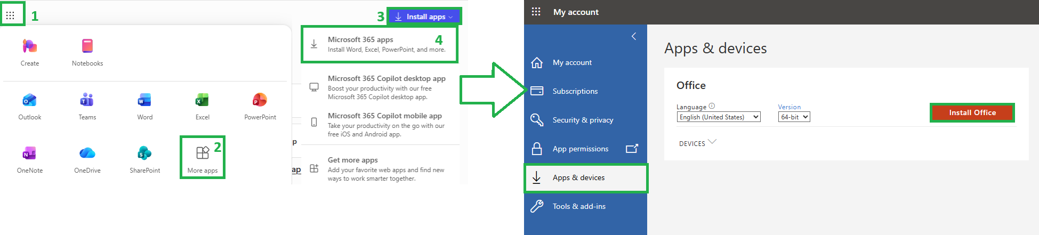Choose Microsoft 365 Copilot desktop app option

[380, 87]
